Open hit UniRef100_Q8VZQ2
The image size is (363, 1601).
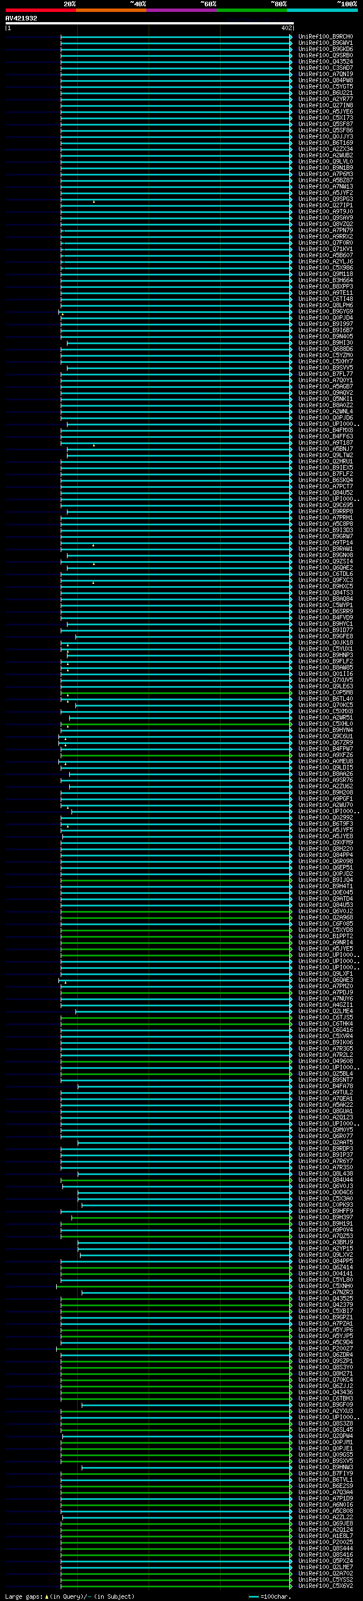point(325,224)
